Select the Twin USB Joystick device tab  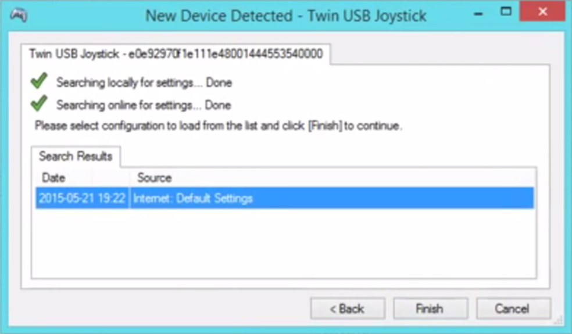176,54
